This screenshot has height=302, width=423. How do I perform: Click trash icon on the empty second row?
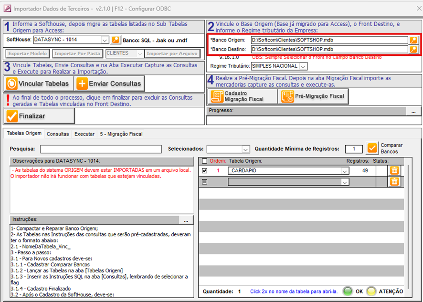(394, 181)
